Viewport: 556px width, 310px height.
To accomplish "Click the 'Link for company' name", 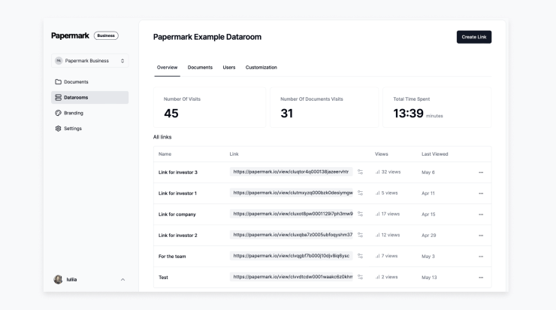I will 177,214.
